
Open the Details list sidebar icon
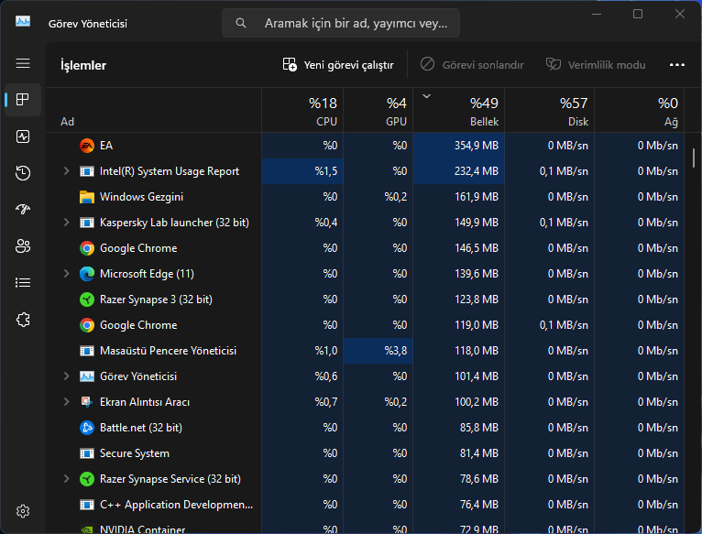23,283
